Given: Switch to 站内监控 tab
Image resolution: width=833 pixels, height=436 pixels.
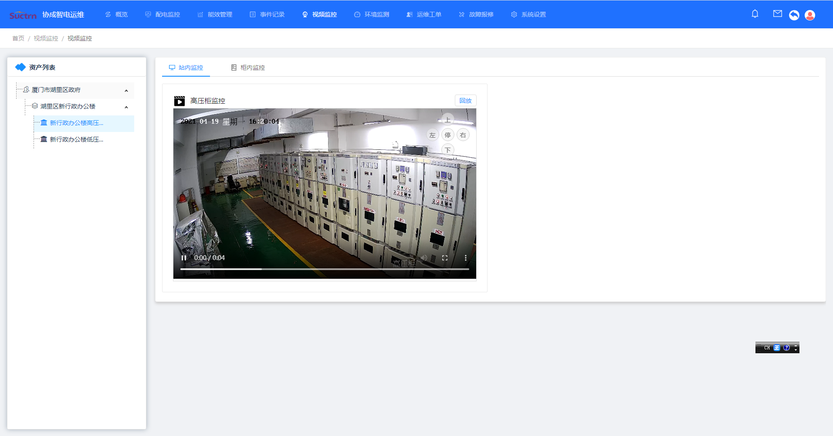Looking at the screenshot, I should click(x=186, y=68).
